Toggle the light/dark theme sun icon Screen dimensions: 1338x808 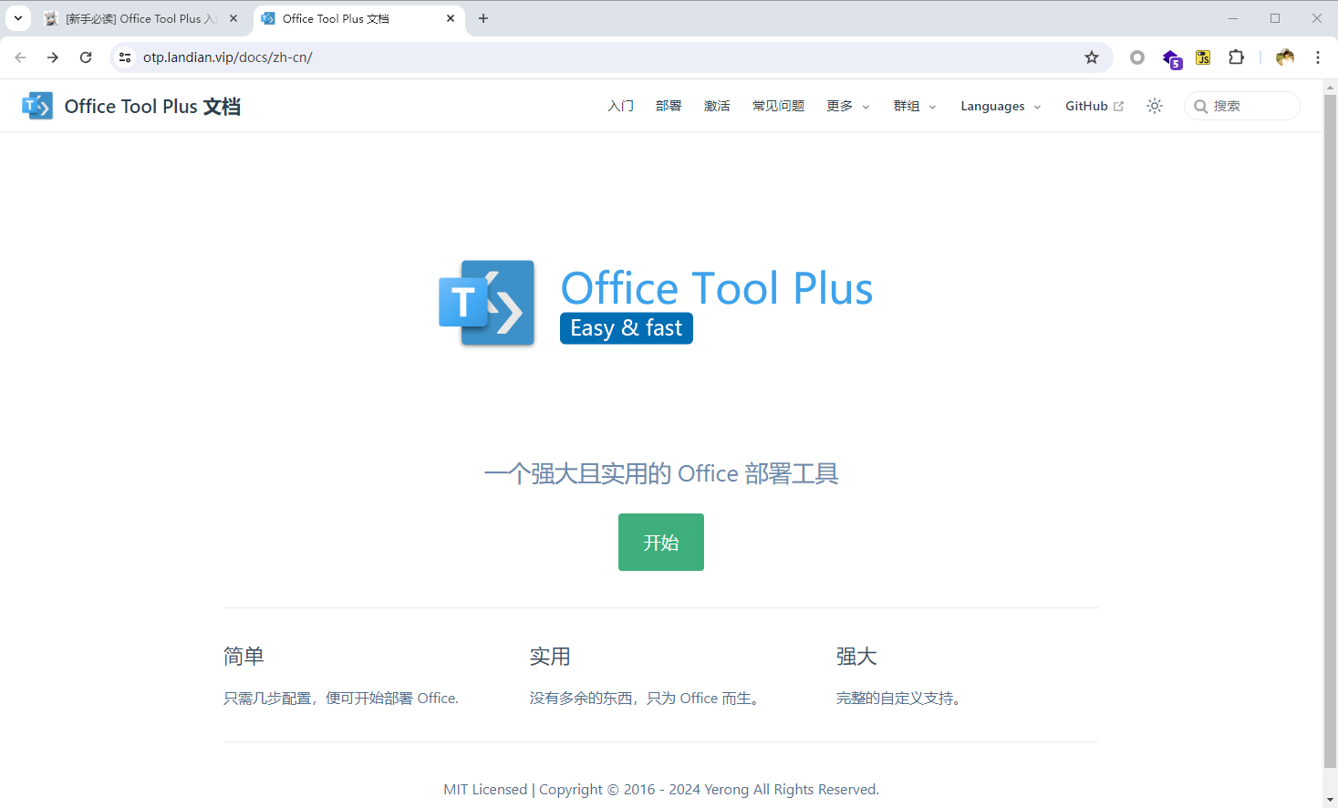(1155, 106)
